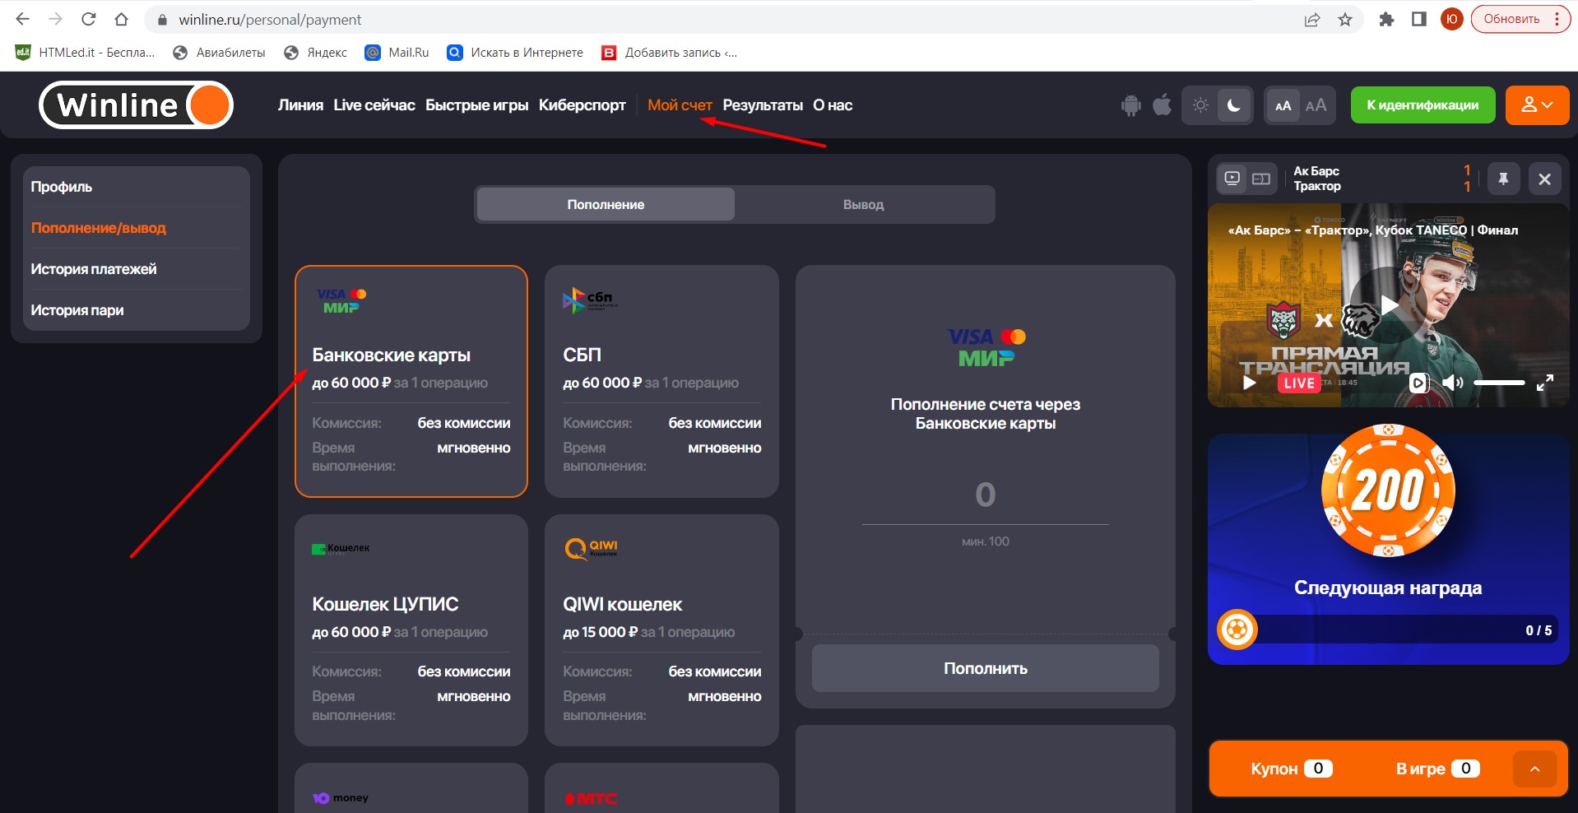The image size is (1578, 813).
Task: Open the Chrome three-dot menu
Action: click(x=1557, y=20)
